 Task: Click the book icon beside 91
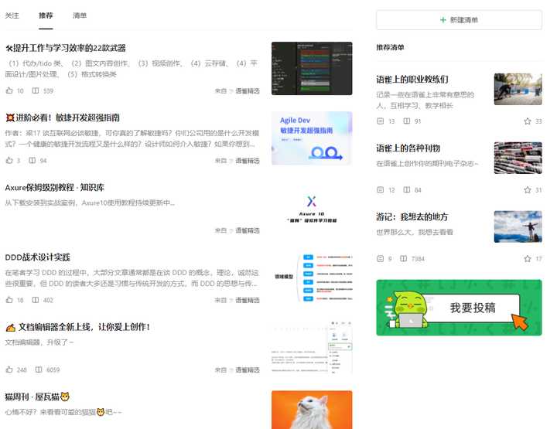(x=407, y=121)
